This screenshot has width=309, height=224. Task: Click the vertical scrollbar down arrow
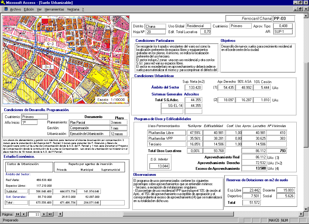pos(306,209)
